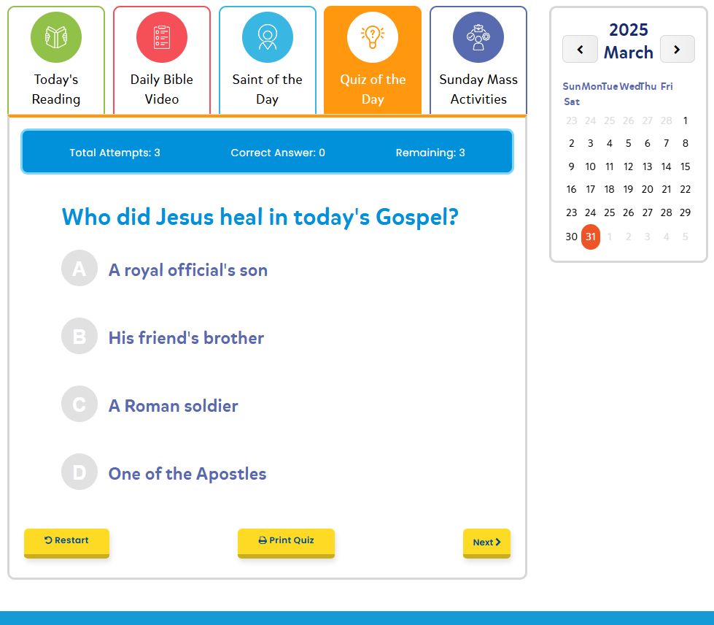The width and height of the screenshot is (714, 625).
Task: Go to previous month in calendar
Action: pos(580,49)
